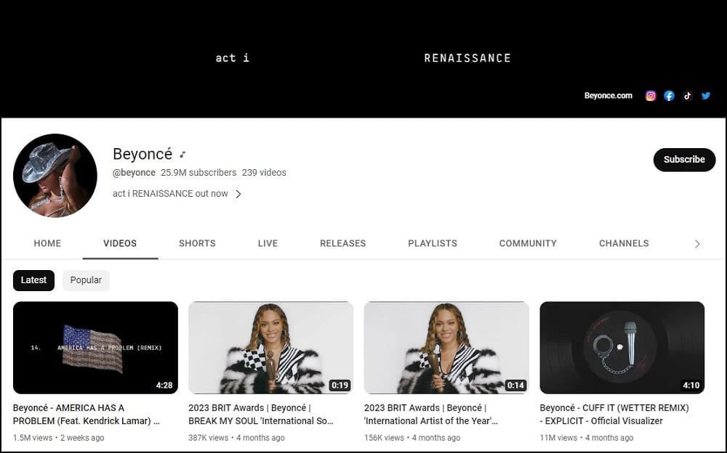This screenshot has width=727, height=453.
Task: Click Beyoncé's cowboy hat profile picture
Action: 55,176
